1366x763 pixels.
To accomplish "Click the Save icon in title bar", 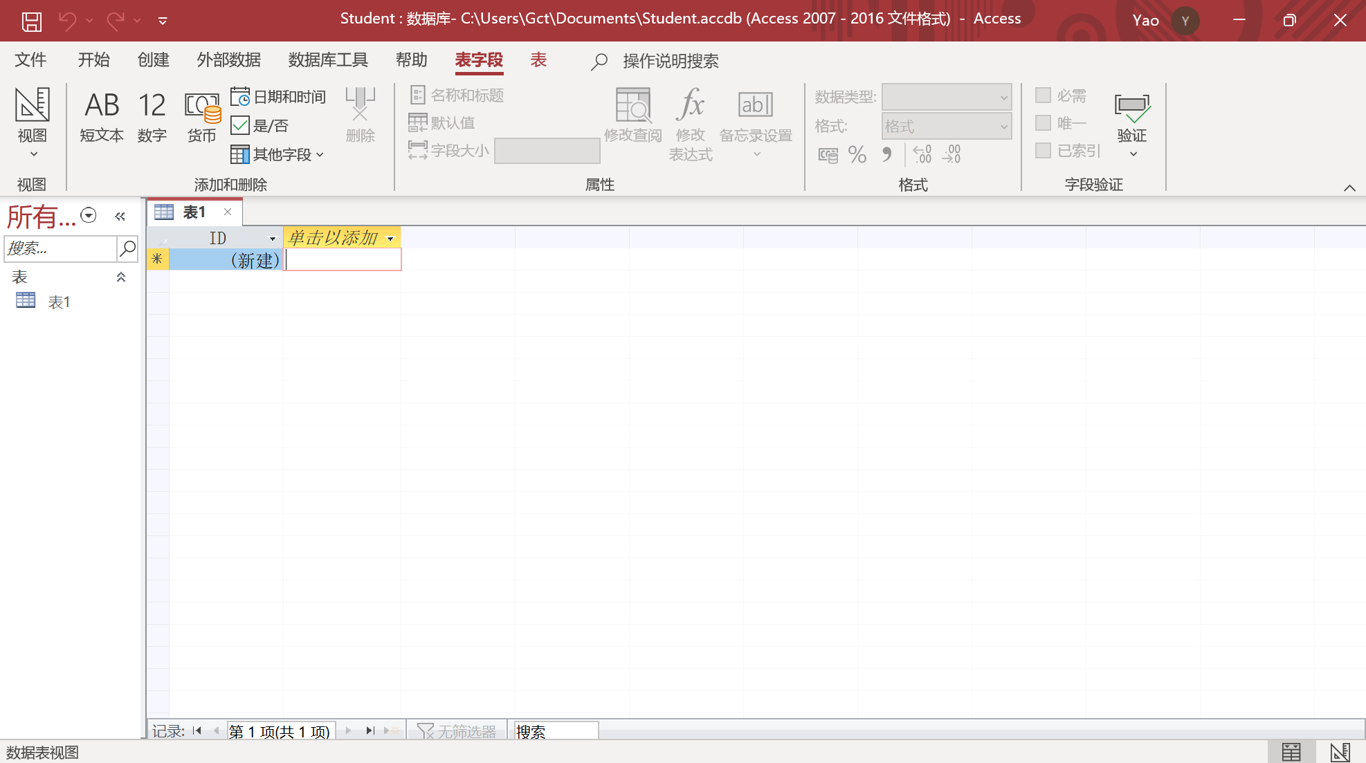I will (x=32, y=21).
